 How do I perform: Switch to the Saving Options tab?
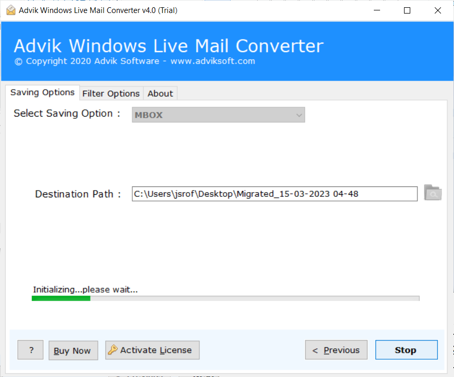[42, 93]
